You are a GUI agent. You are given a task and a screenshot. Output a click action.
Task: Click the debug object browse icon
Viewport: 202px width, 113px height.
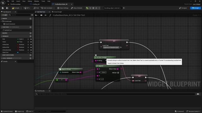(124, 8)
